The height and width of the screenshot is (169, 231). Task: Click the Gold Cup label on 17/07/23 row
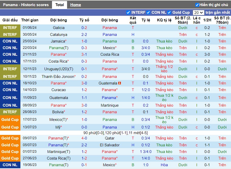(x=10, y=120)
